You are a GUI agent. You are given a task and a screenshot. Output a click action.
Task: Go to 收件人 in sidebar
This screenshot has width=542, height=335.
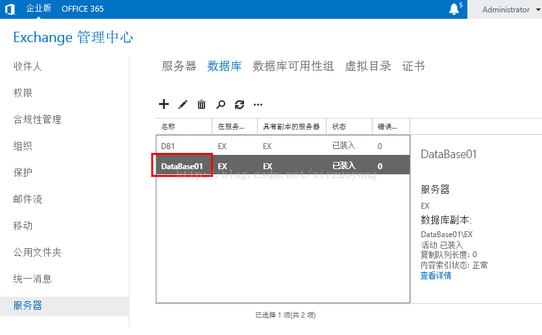(x=28, y=66)
